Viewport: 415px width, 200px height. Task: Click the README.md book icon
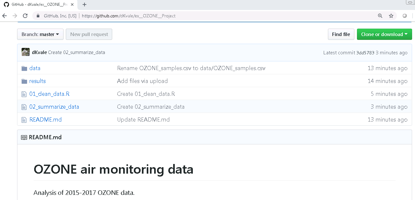24,137
